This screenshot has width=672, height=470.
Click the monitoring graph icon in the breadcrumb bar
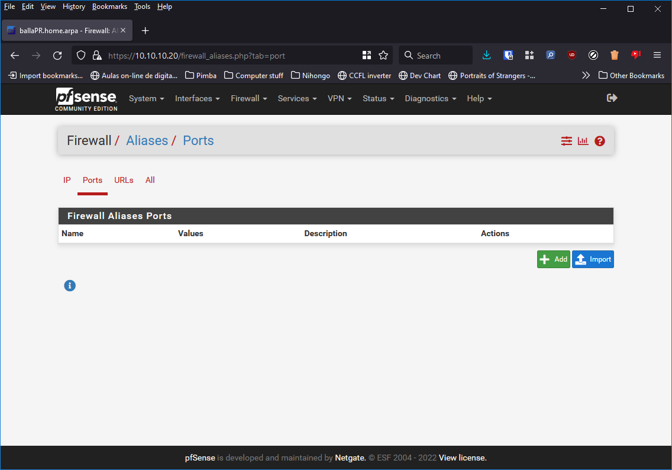(x=583, y=141)
